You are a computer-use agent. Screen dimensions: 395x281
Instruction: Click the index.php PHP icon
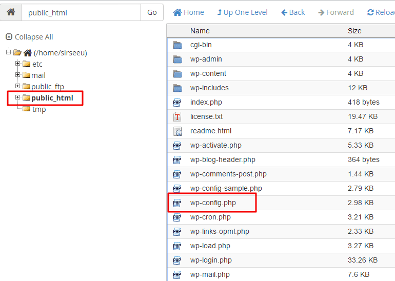pyautogui.click(x=177, y=103)
